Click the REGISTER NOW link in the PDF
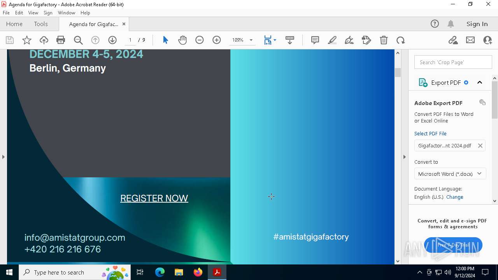This screenshot has width=498, height=280. [x=154, y=198]
